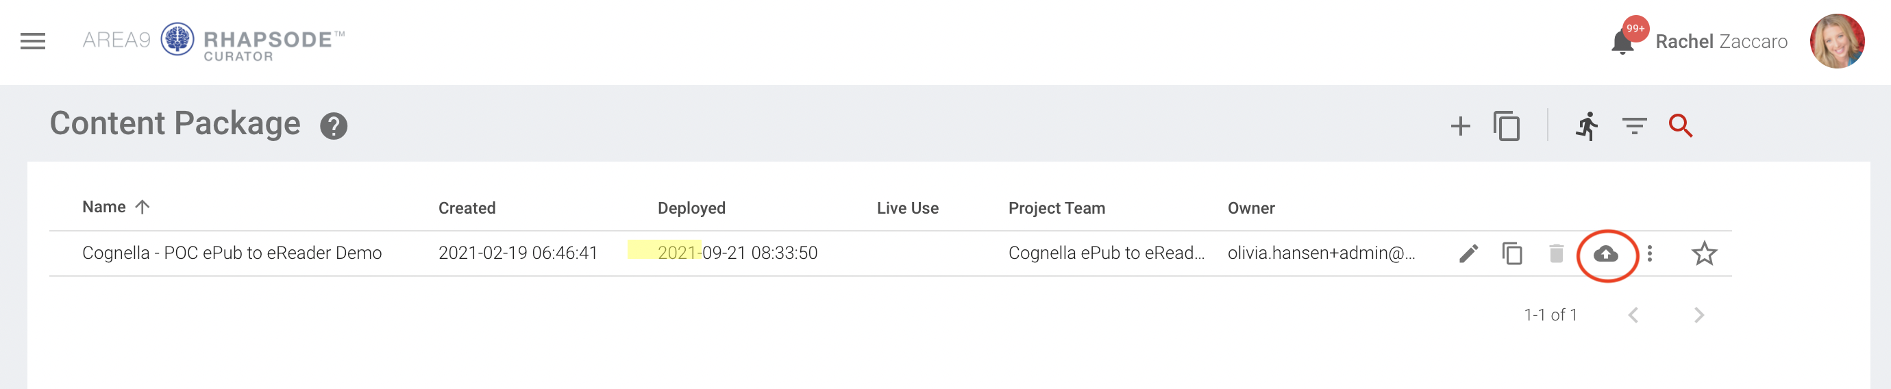Click the copy icon in the header toolbar
1891x389 pixels.
point(1507,126)
